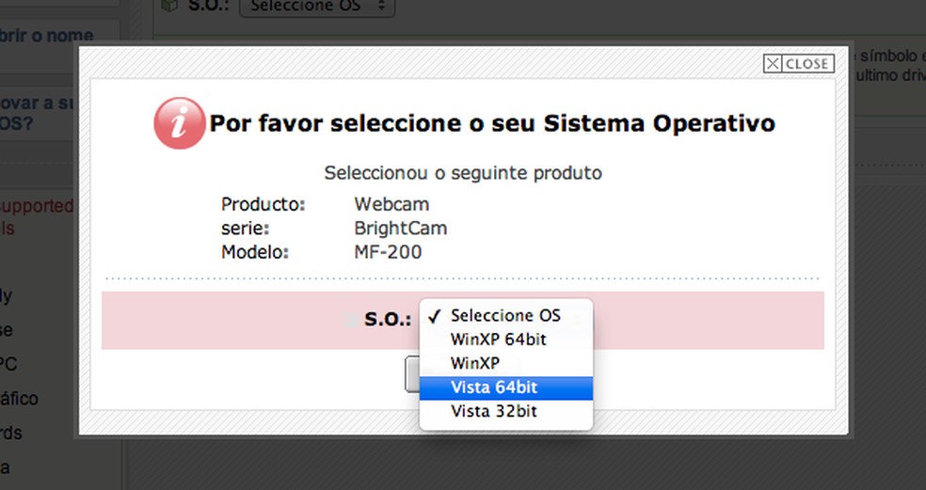Viewport: 926px width, 490px height.
Task: Choose Vista 32bit in the OS list
Action: click(x=494, y=412)
